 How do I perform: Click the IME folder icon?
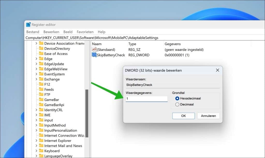(41, 115)
